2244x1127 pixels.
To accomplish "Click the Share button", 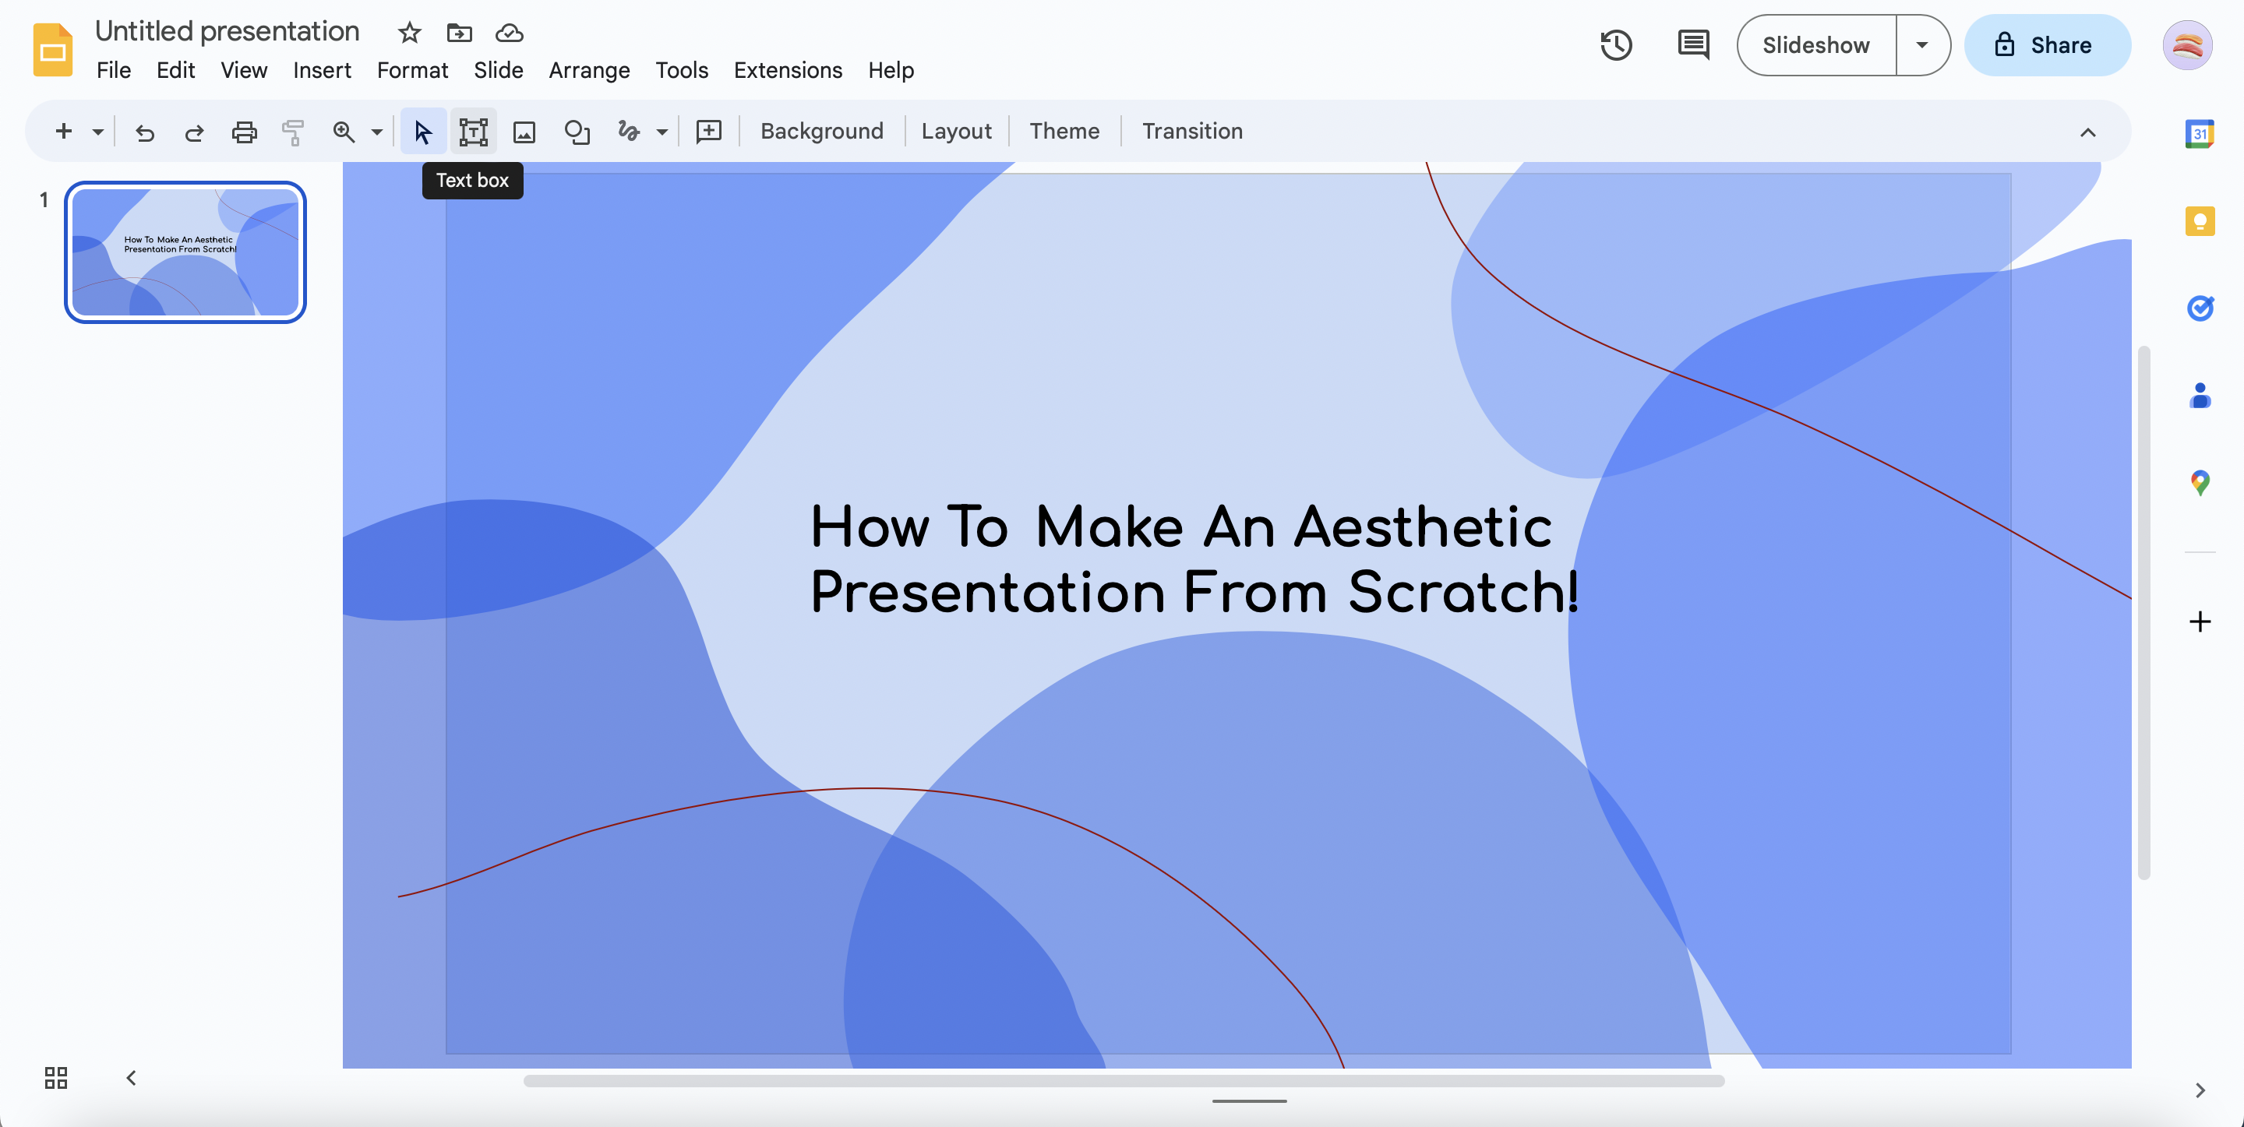I will point(2047,45).
